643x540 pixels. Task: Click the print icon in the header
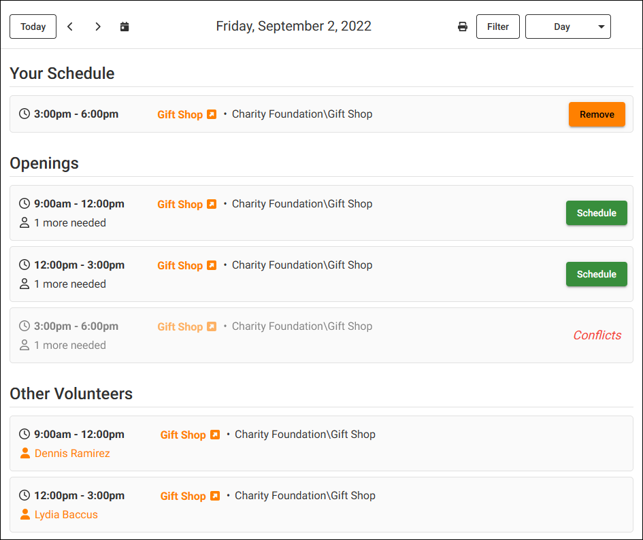(463, 27)
